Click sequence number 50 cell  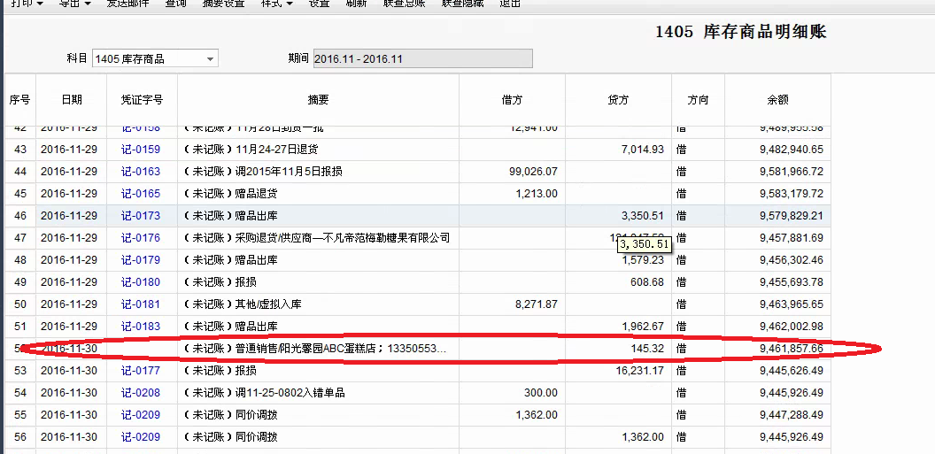(20, 304)
